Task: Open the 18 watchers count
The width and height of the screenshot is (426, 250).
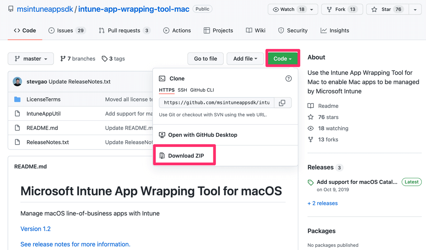Action: tap(302, 10)
